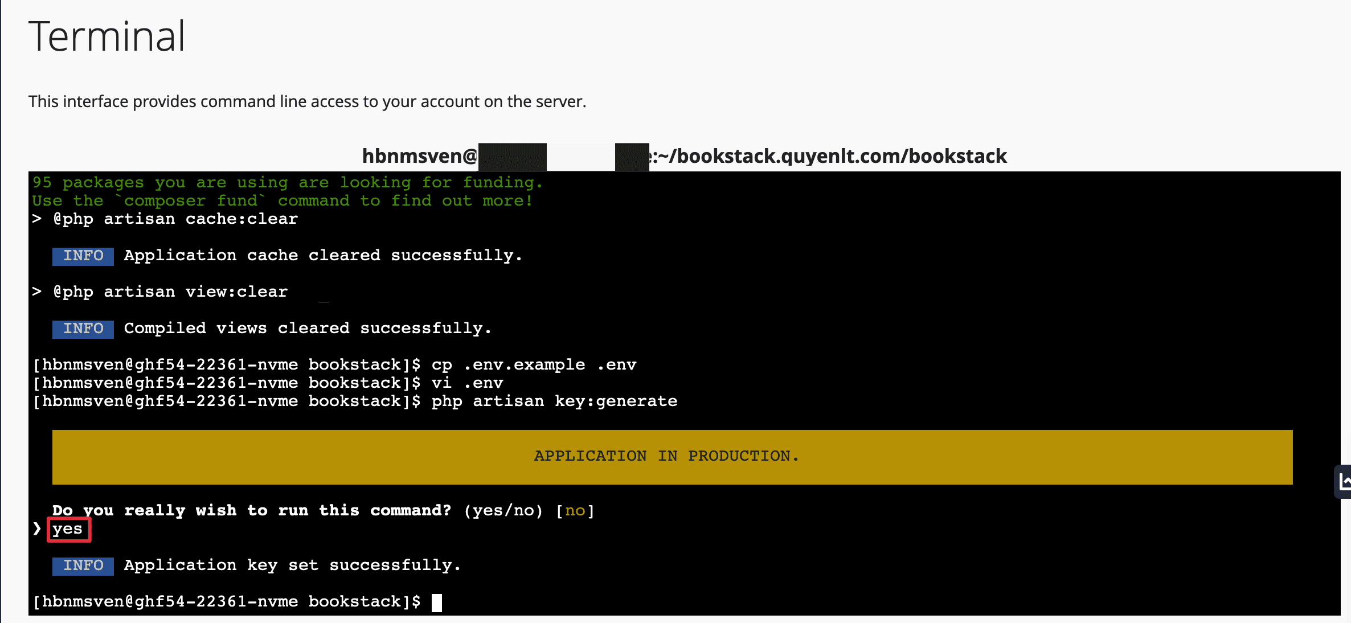1351x623 pixels.
Task: Click the '@php artisan cache:clear' line
Action: (175, 219)
